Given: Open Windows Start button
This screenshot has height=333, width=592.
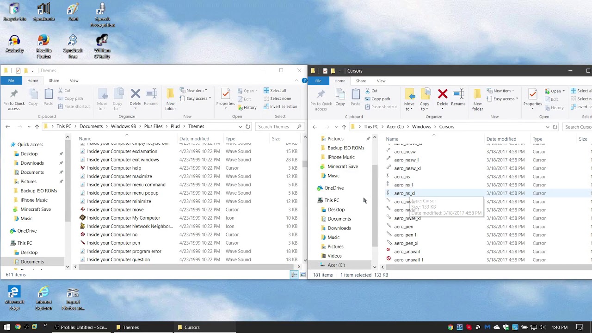Looking at the screenshot, I should (6, 327).
